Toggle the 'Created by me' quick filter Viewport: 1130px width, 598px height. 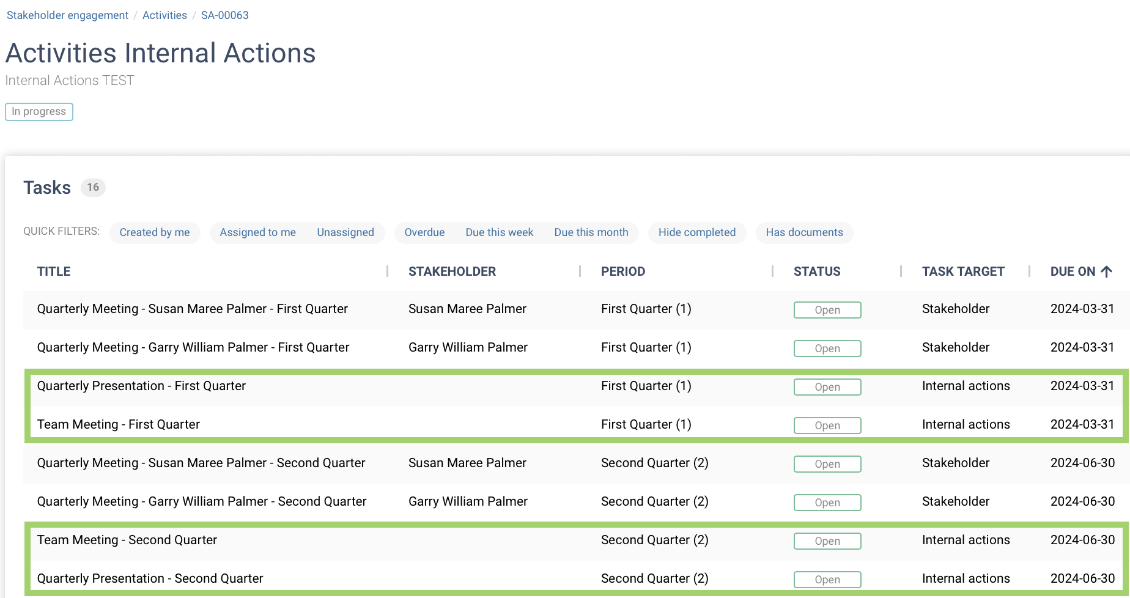(x=155, y=232)
